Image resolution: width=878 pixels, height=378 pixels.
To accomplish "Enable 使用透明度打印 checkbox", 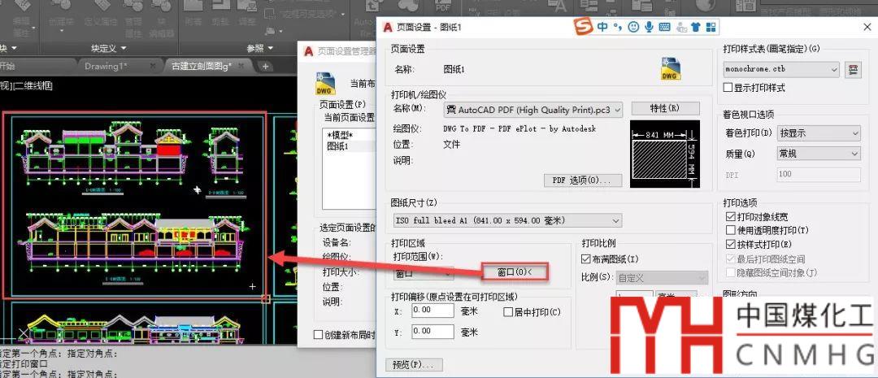I will point(729,231).
